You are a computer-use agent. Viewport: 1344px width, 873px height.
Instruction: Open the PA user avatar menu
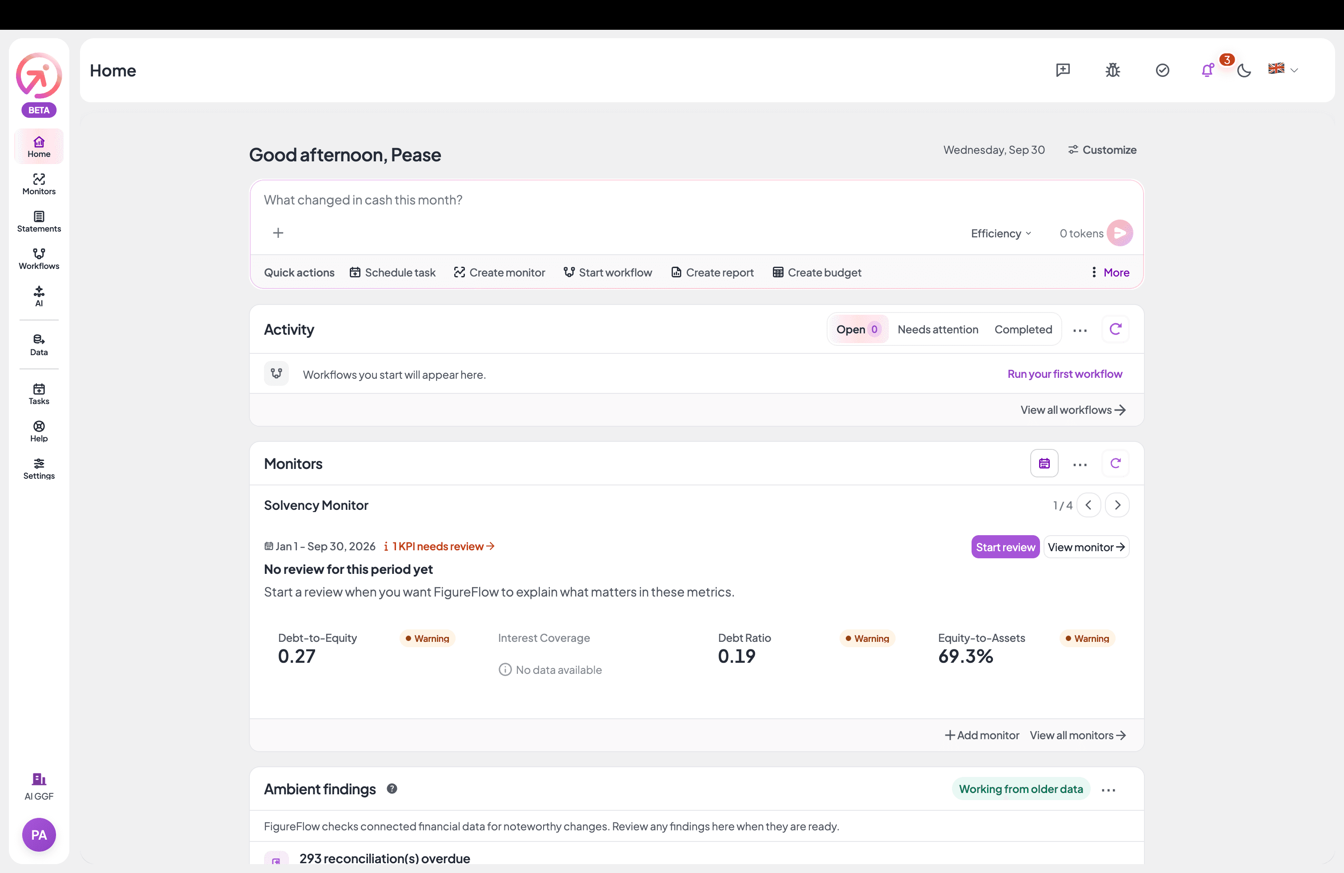(39, 835)
